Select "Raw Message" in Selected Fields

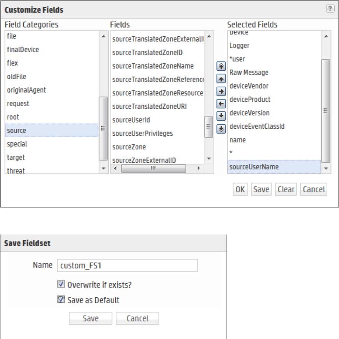tap(249, 73)
